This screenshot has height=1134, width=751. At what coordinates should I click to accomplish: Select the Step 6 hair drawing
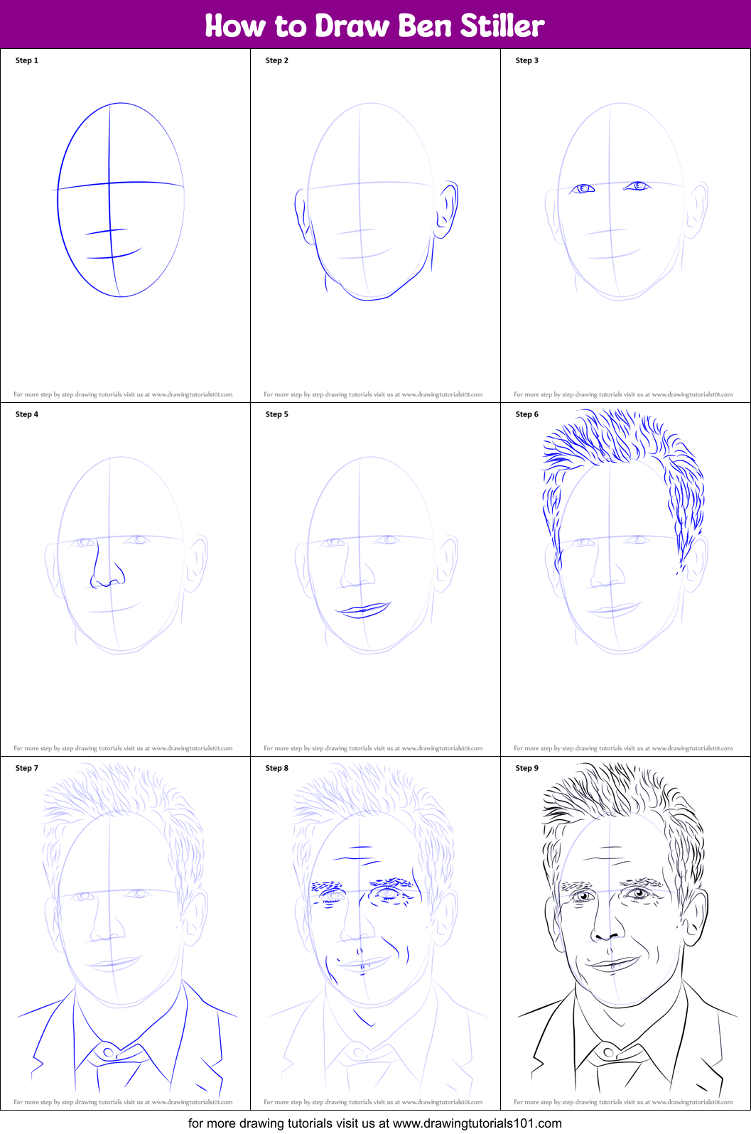(x=623, y=490)
